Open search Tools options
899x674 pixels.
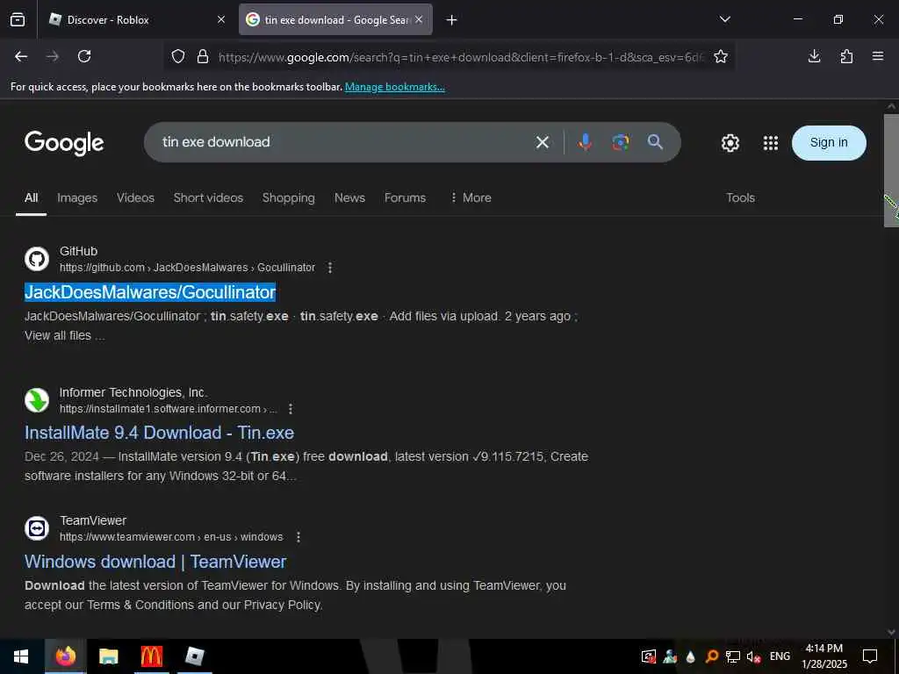click(740, 197)
